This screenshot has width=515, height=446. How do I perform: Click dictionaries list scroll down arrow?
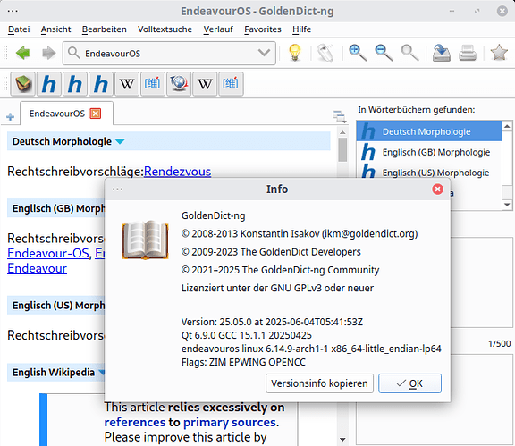point(507,205)
